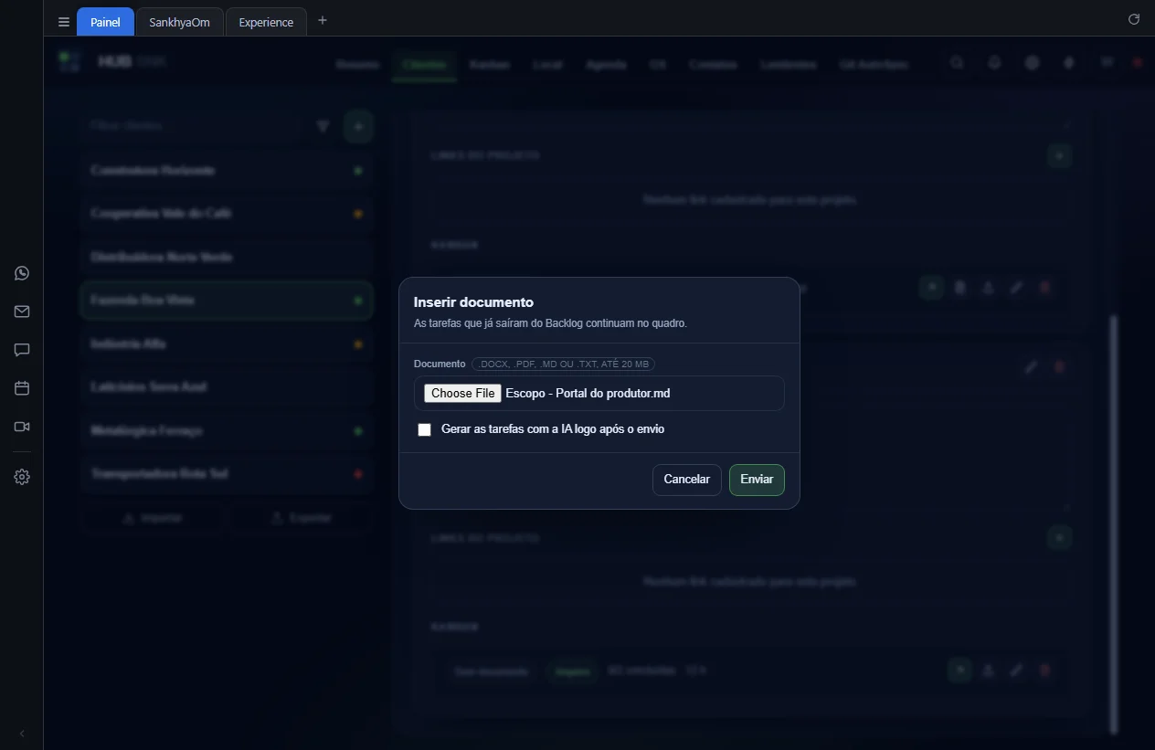Click Enviar to upload the document
The width and height of the screenshot is (1155, 750).
tap(757, 480)
